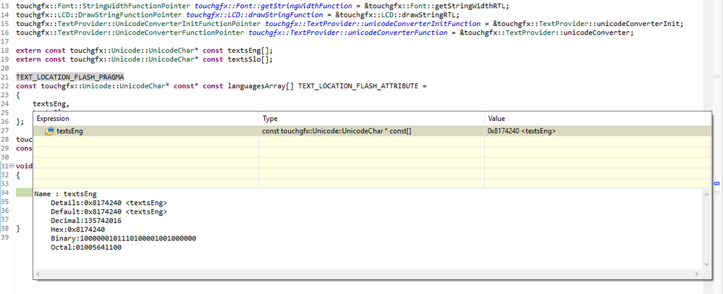The width and height of the screenshot is (723, 294).
Task: Select the textsEng expression name in the table
Action: (70, 132)
